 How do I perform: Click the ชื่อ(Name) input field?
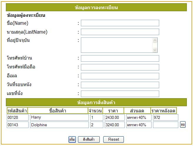click(120, 23)
